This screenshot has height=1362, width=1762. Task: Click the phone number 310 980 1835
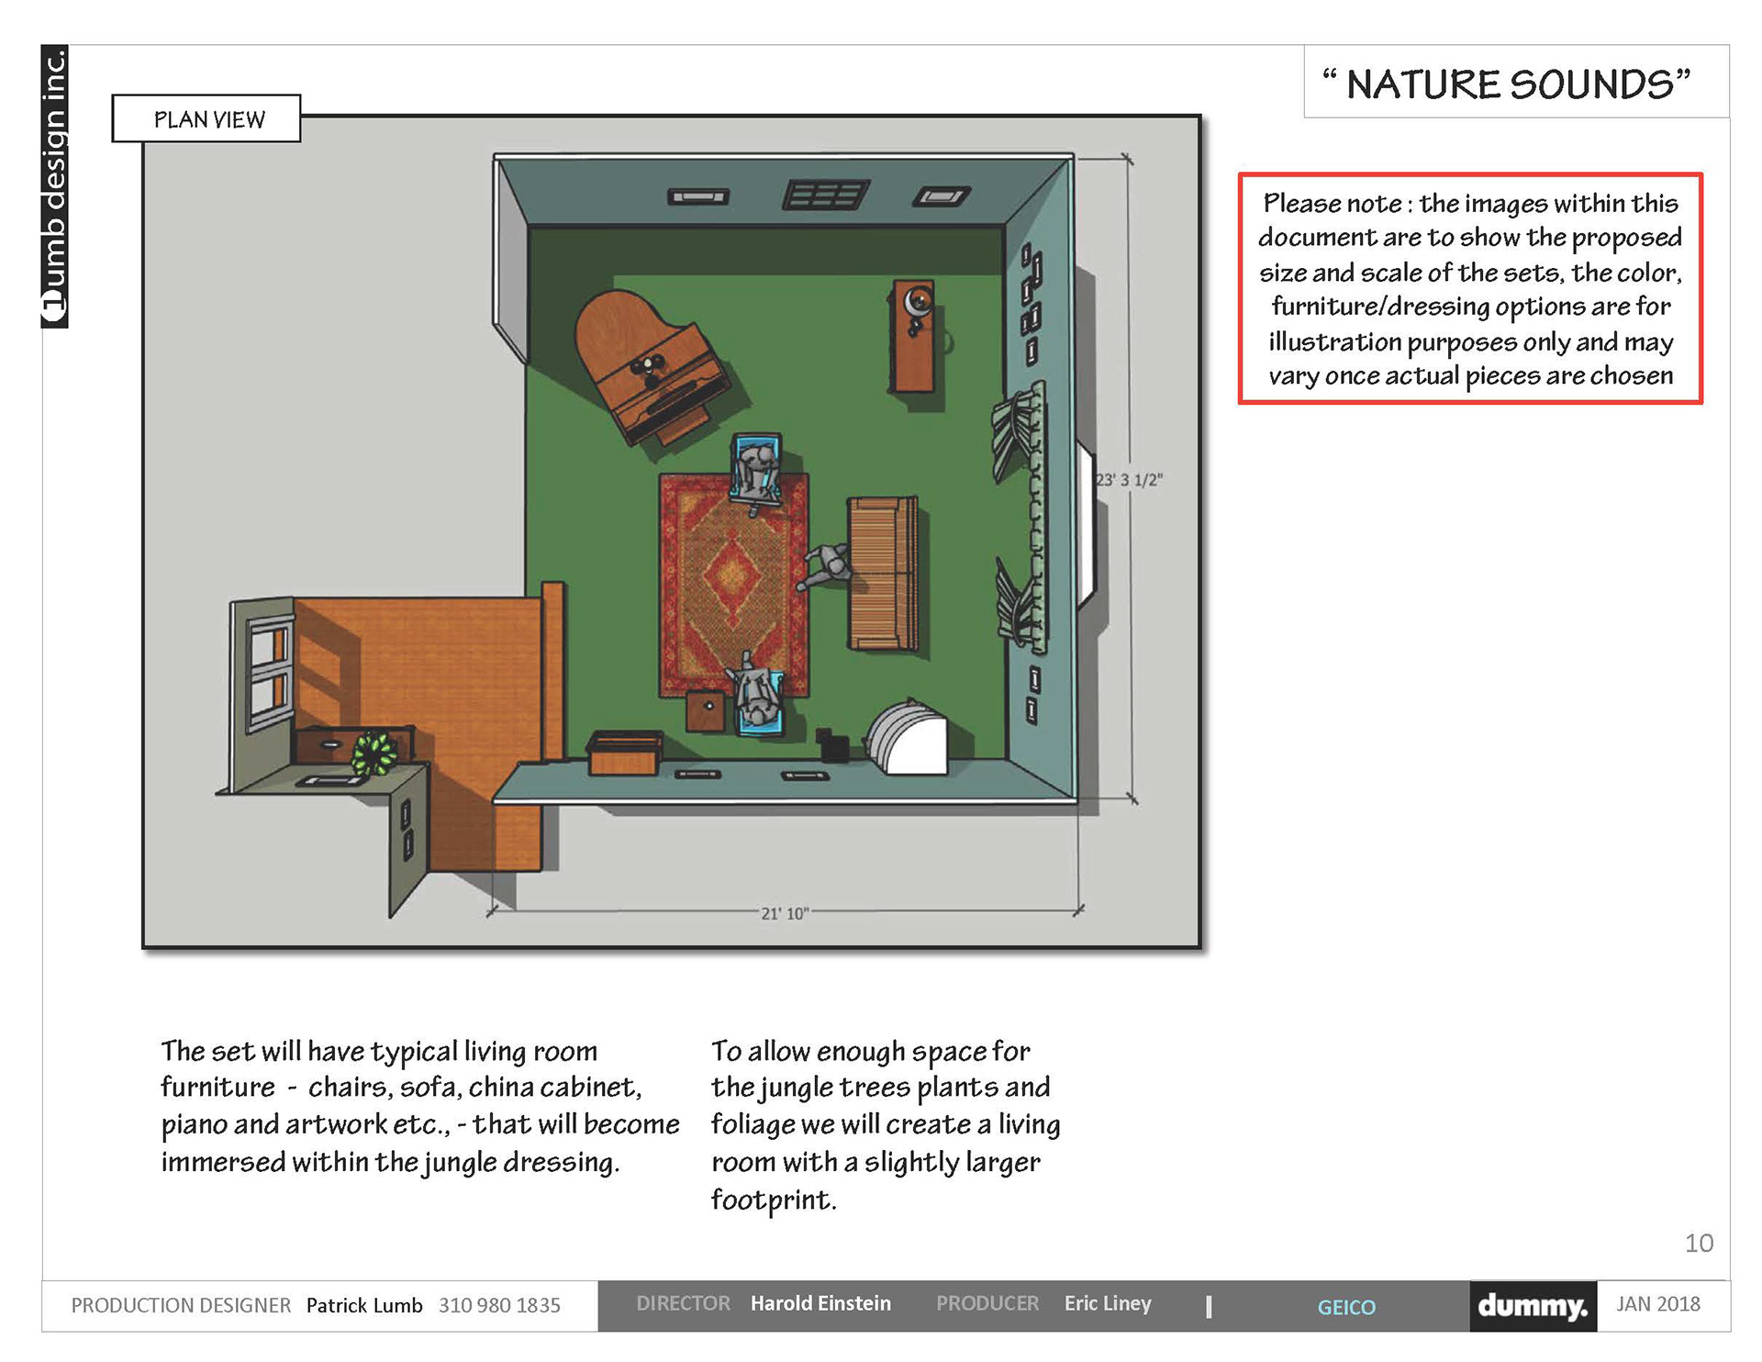click(499, 1305)
